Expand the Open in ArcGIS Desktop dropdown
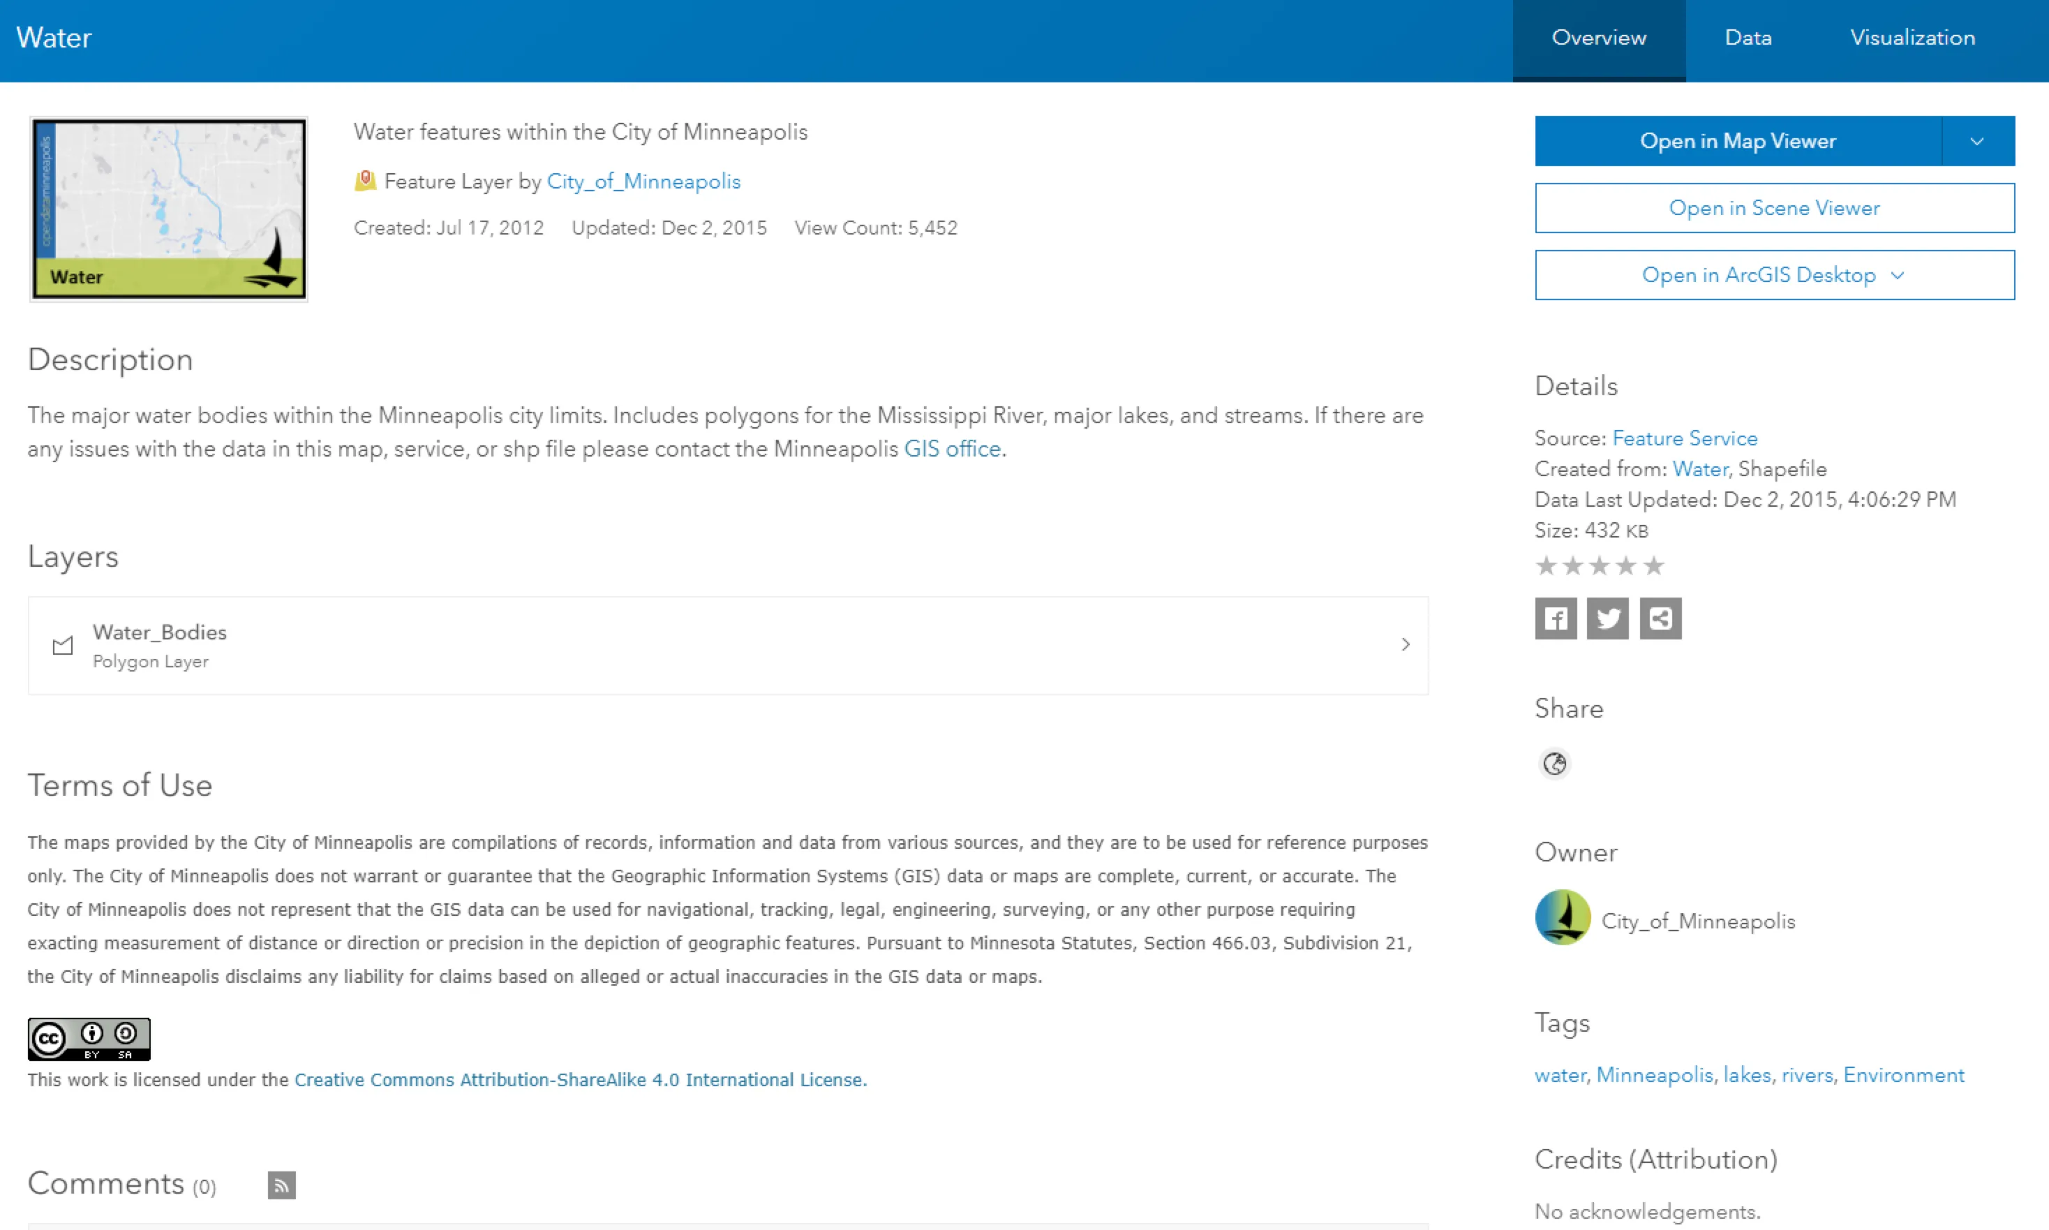2049x1230 pixels. point(1898,275)
